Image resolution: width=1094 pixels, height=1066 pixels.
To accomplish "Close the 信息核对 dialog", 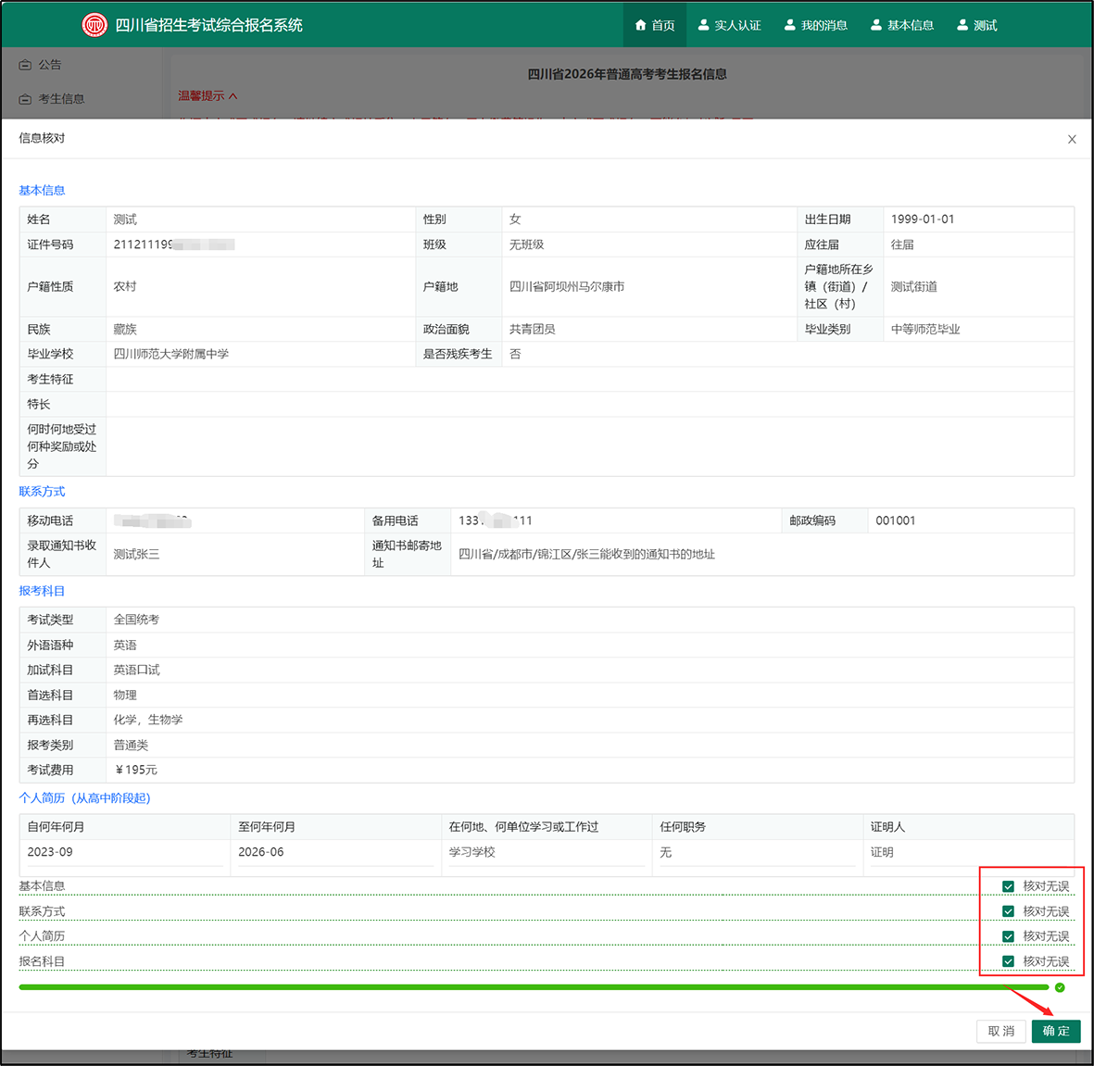I will click(x=1072, y=139).
